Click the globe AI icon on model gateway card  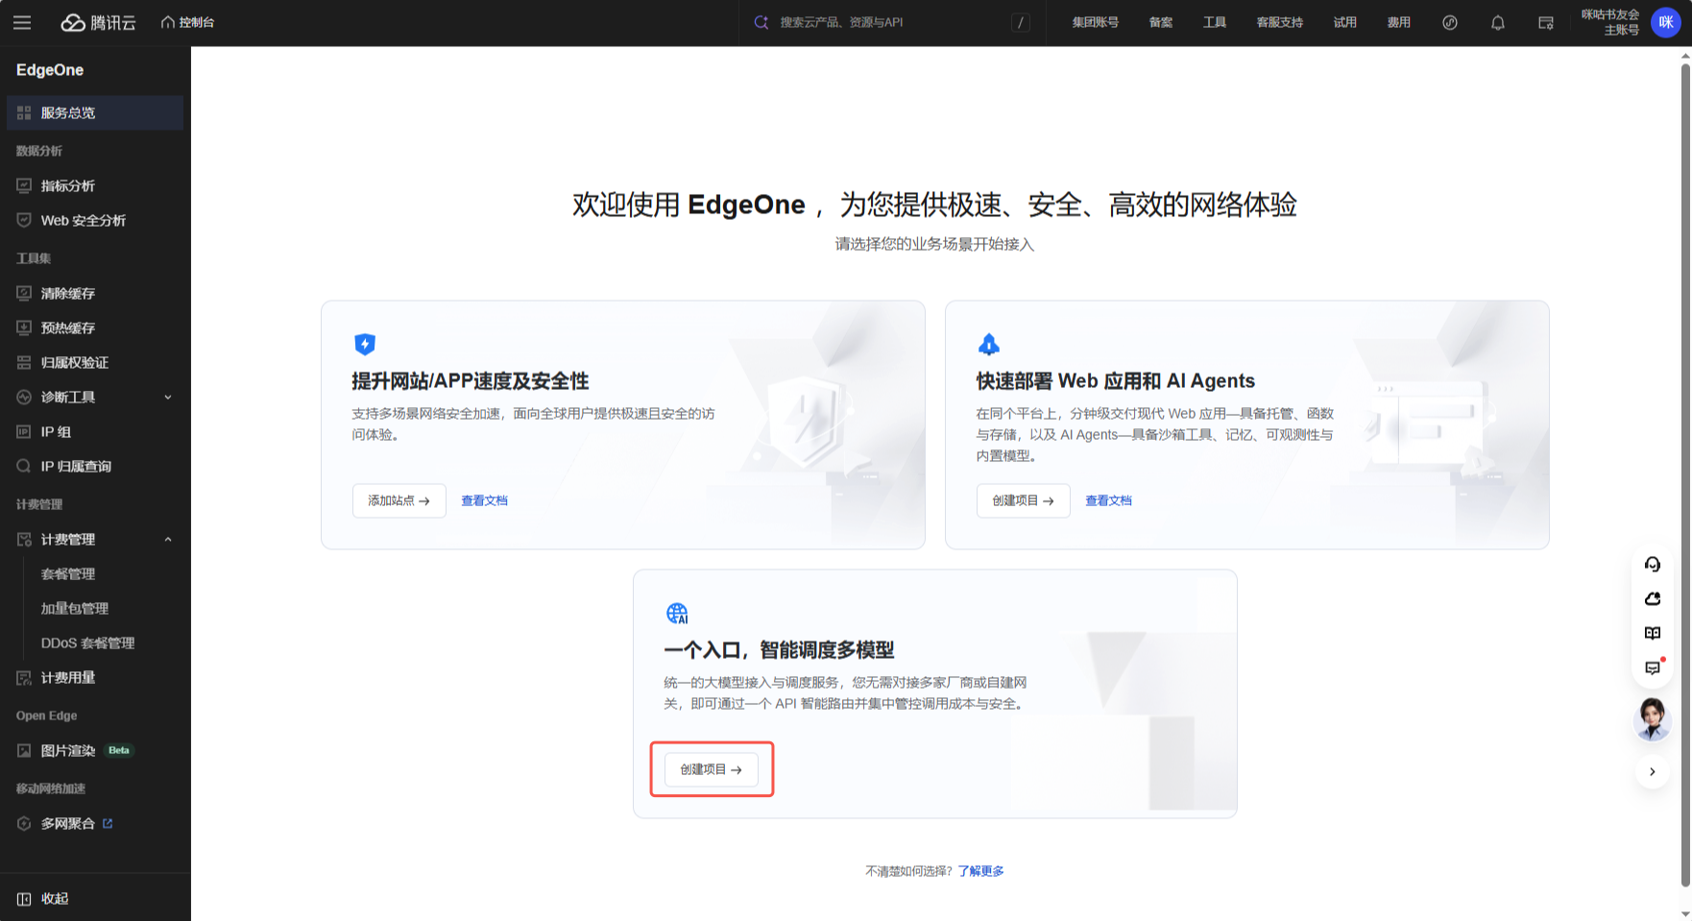tap(677, 613)
